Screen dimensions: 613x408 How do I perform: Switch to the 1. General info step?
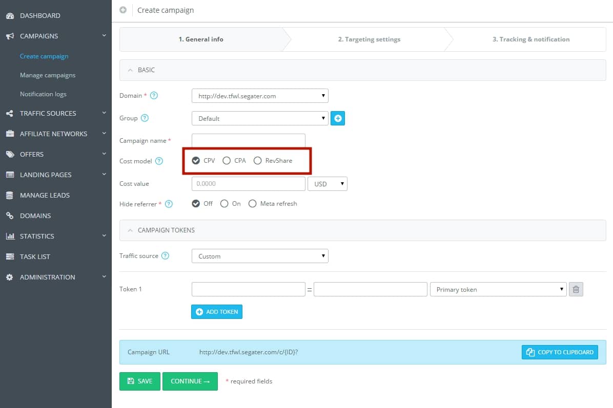201,39
